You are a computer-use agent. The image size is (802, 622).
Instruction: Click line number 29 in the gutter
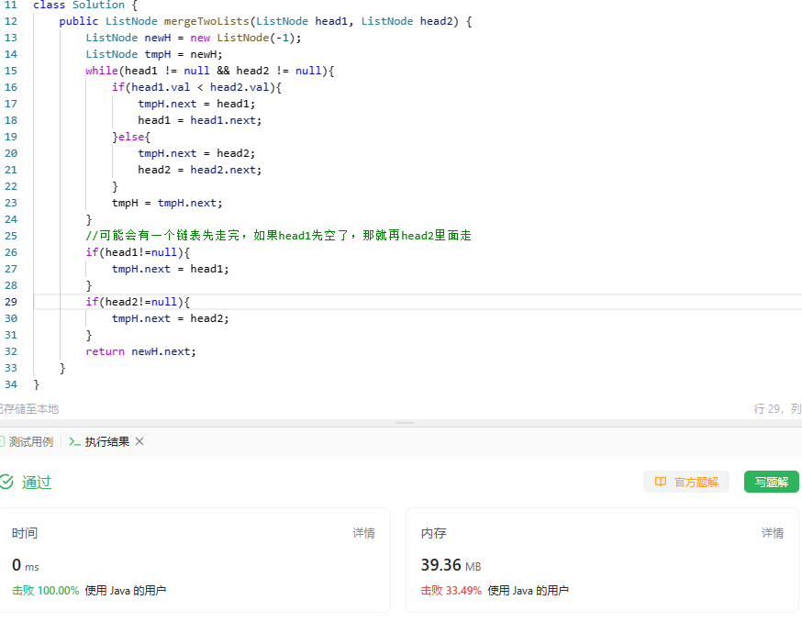click(11, 302)
